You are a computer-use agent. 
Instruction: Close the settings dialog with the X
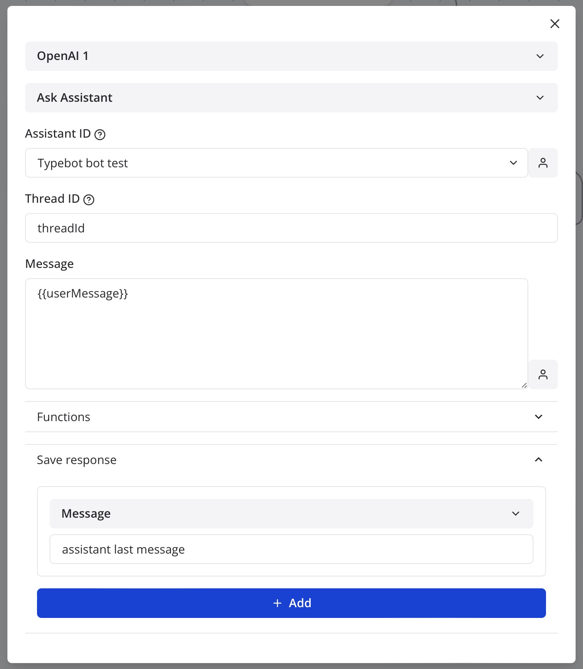pos(555,24)
